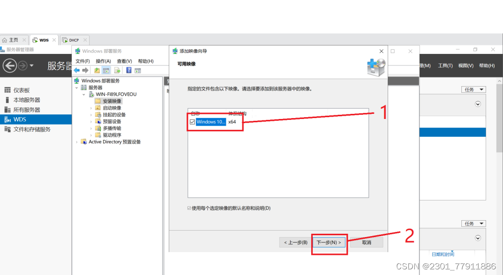
Task: Click the 上一步(B) button
Action: pyautogui.click(x=295, y=242)
